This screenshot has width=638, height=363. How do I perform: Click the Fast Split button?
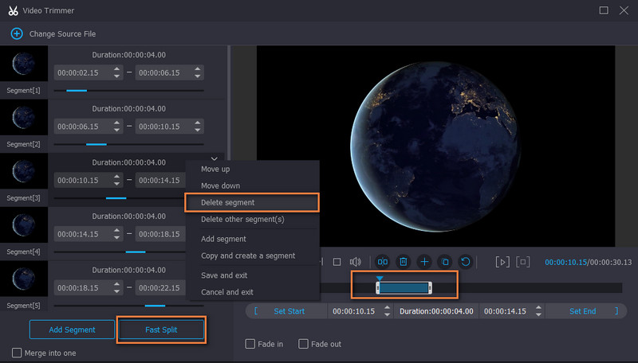click(160, 330)
